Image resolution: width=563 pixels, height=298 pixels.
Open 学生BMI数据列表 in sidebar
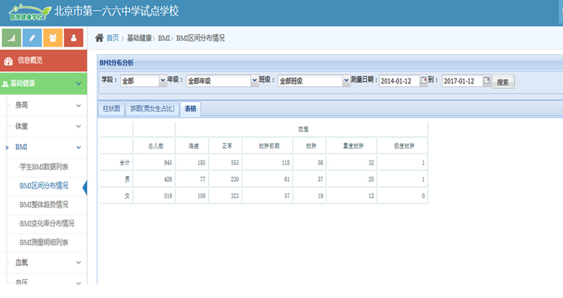tap(44, 167)
